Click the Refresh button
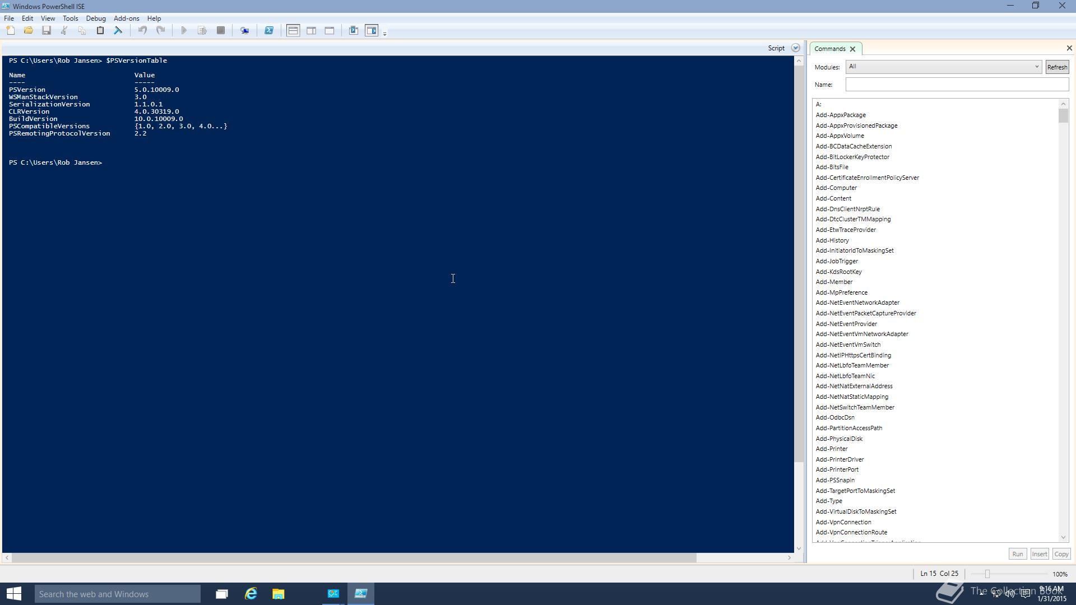This screenshot has height=605, width=1076. (x=1057, y=67)
